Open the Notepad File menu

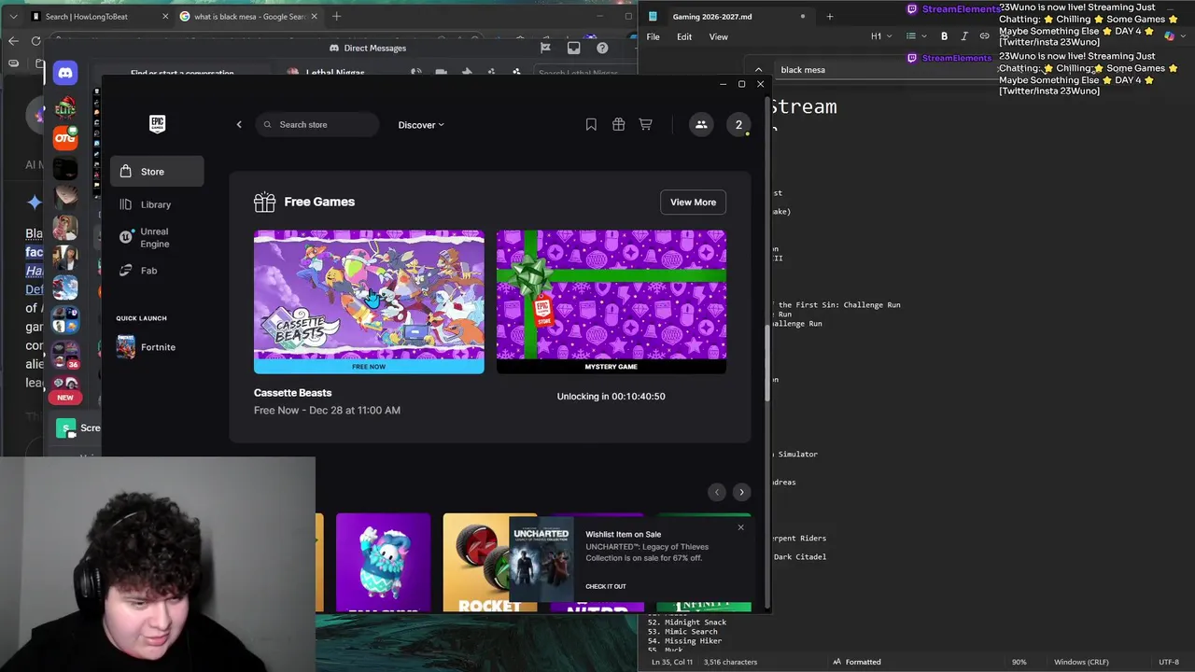[654, 36]
